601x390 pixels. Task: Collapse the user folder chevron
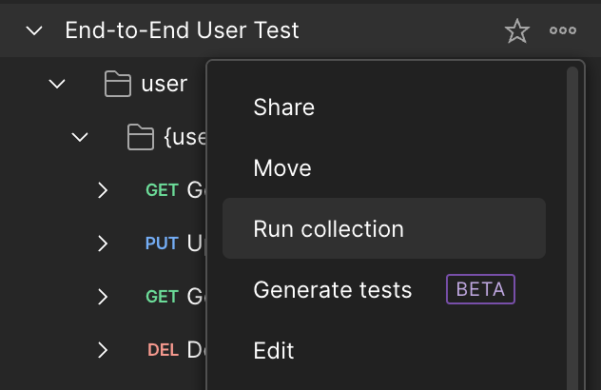pos(57,84)
